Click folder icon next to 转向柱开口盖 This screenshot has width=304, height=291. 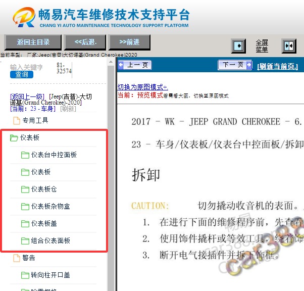25,275
